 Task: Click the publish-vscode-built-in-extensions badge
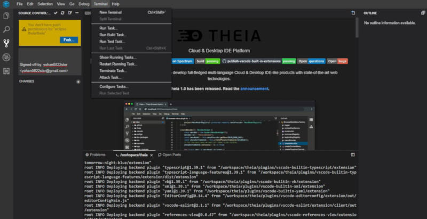point(259,61)
